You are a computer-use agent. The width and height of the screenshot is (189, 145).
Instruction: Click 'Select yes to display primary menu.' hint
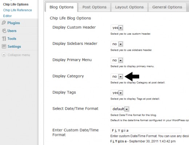coord(132,67)
